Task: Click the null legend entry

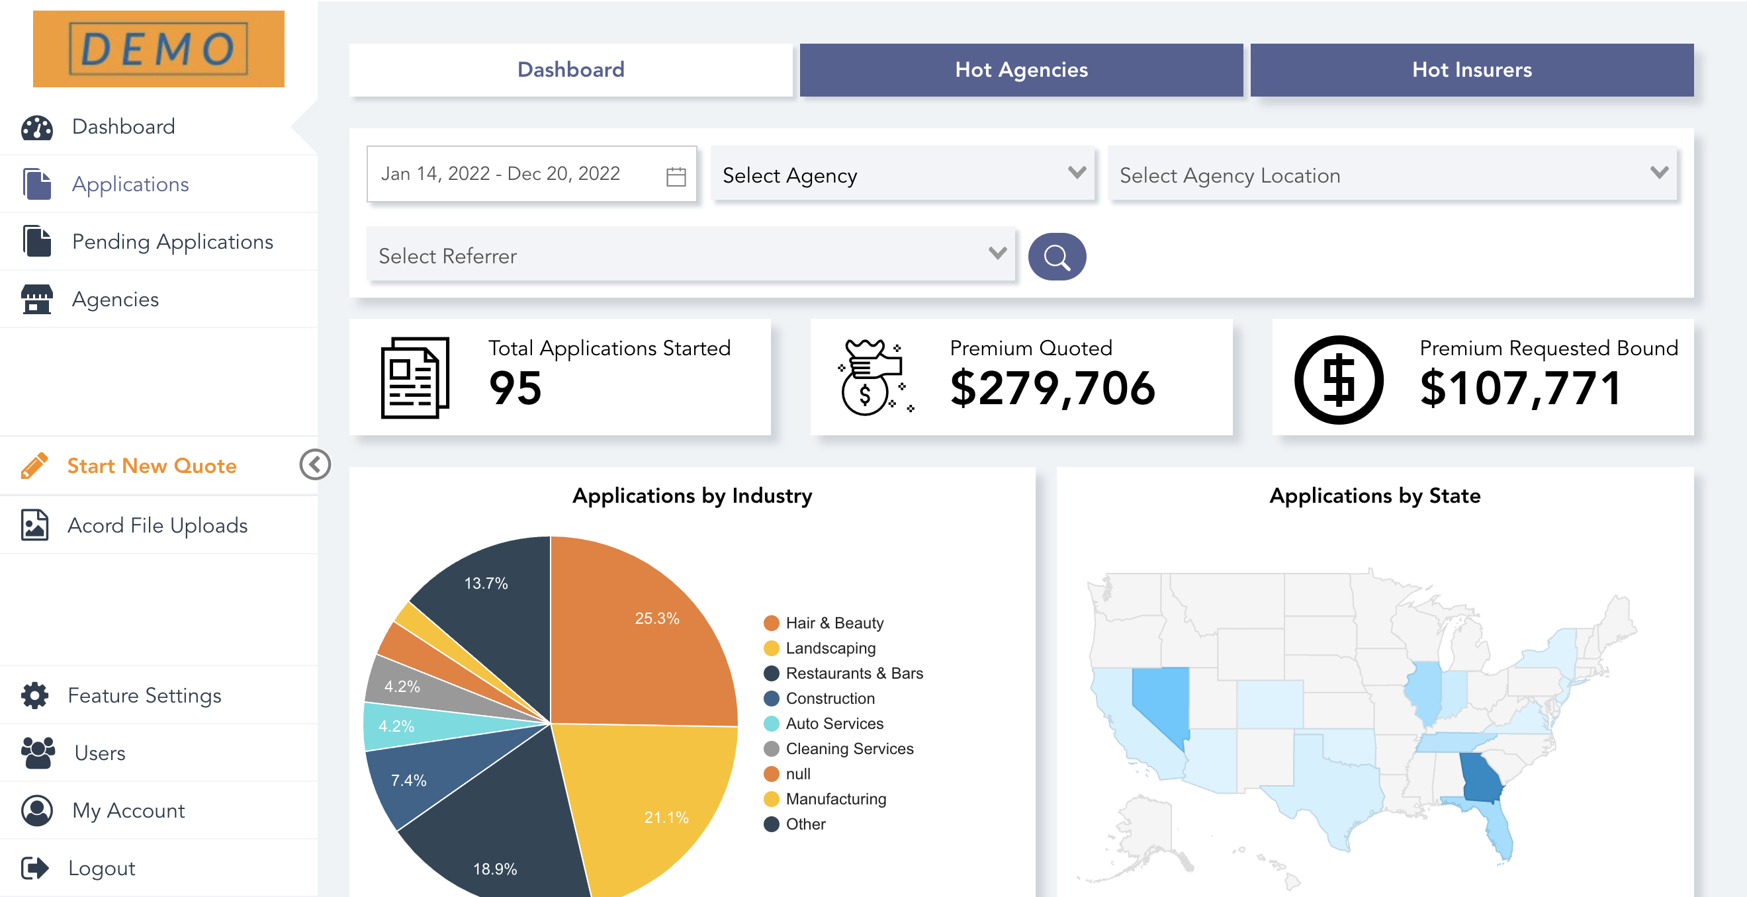Action: coord(787,773)
